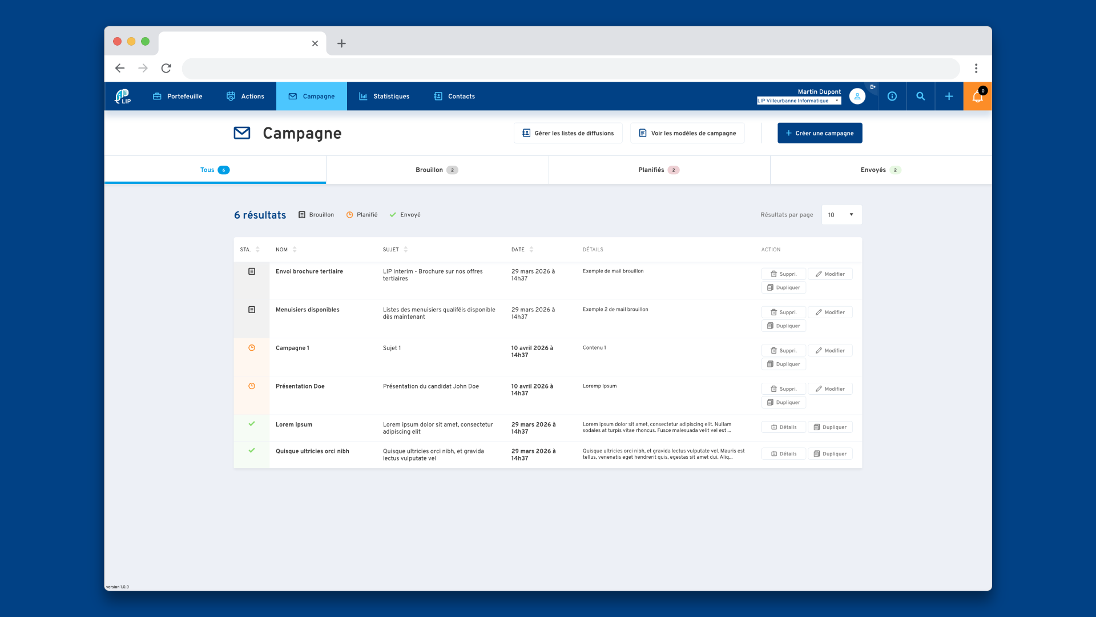Open the user profile avatar icon
The width and height of the screenshot is (1096, 617).
(x=857, y=96)
